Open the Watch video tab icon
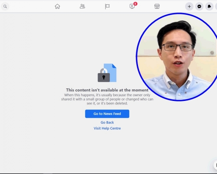Screen dimensions: 217x174 pos(132,7)
